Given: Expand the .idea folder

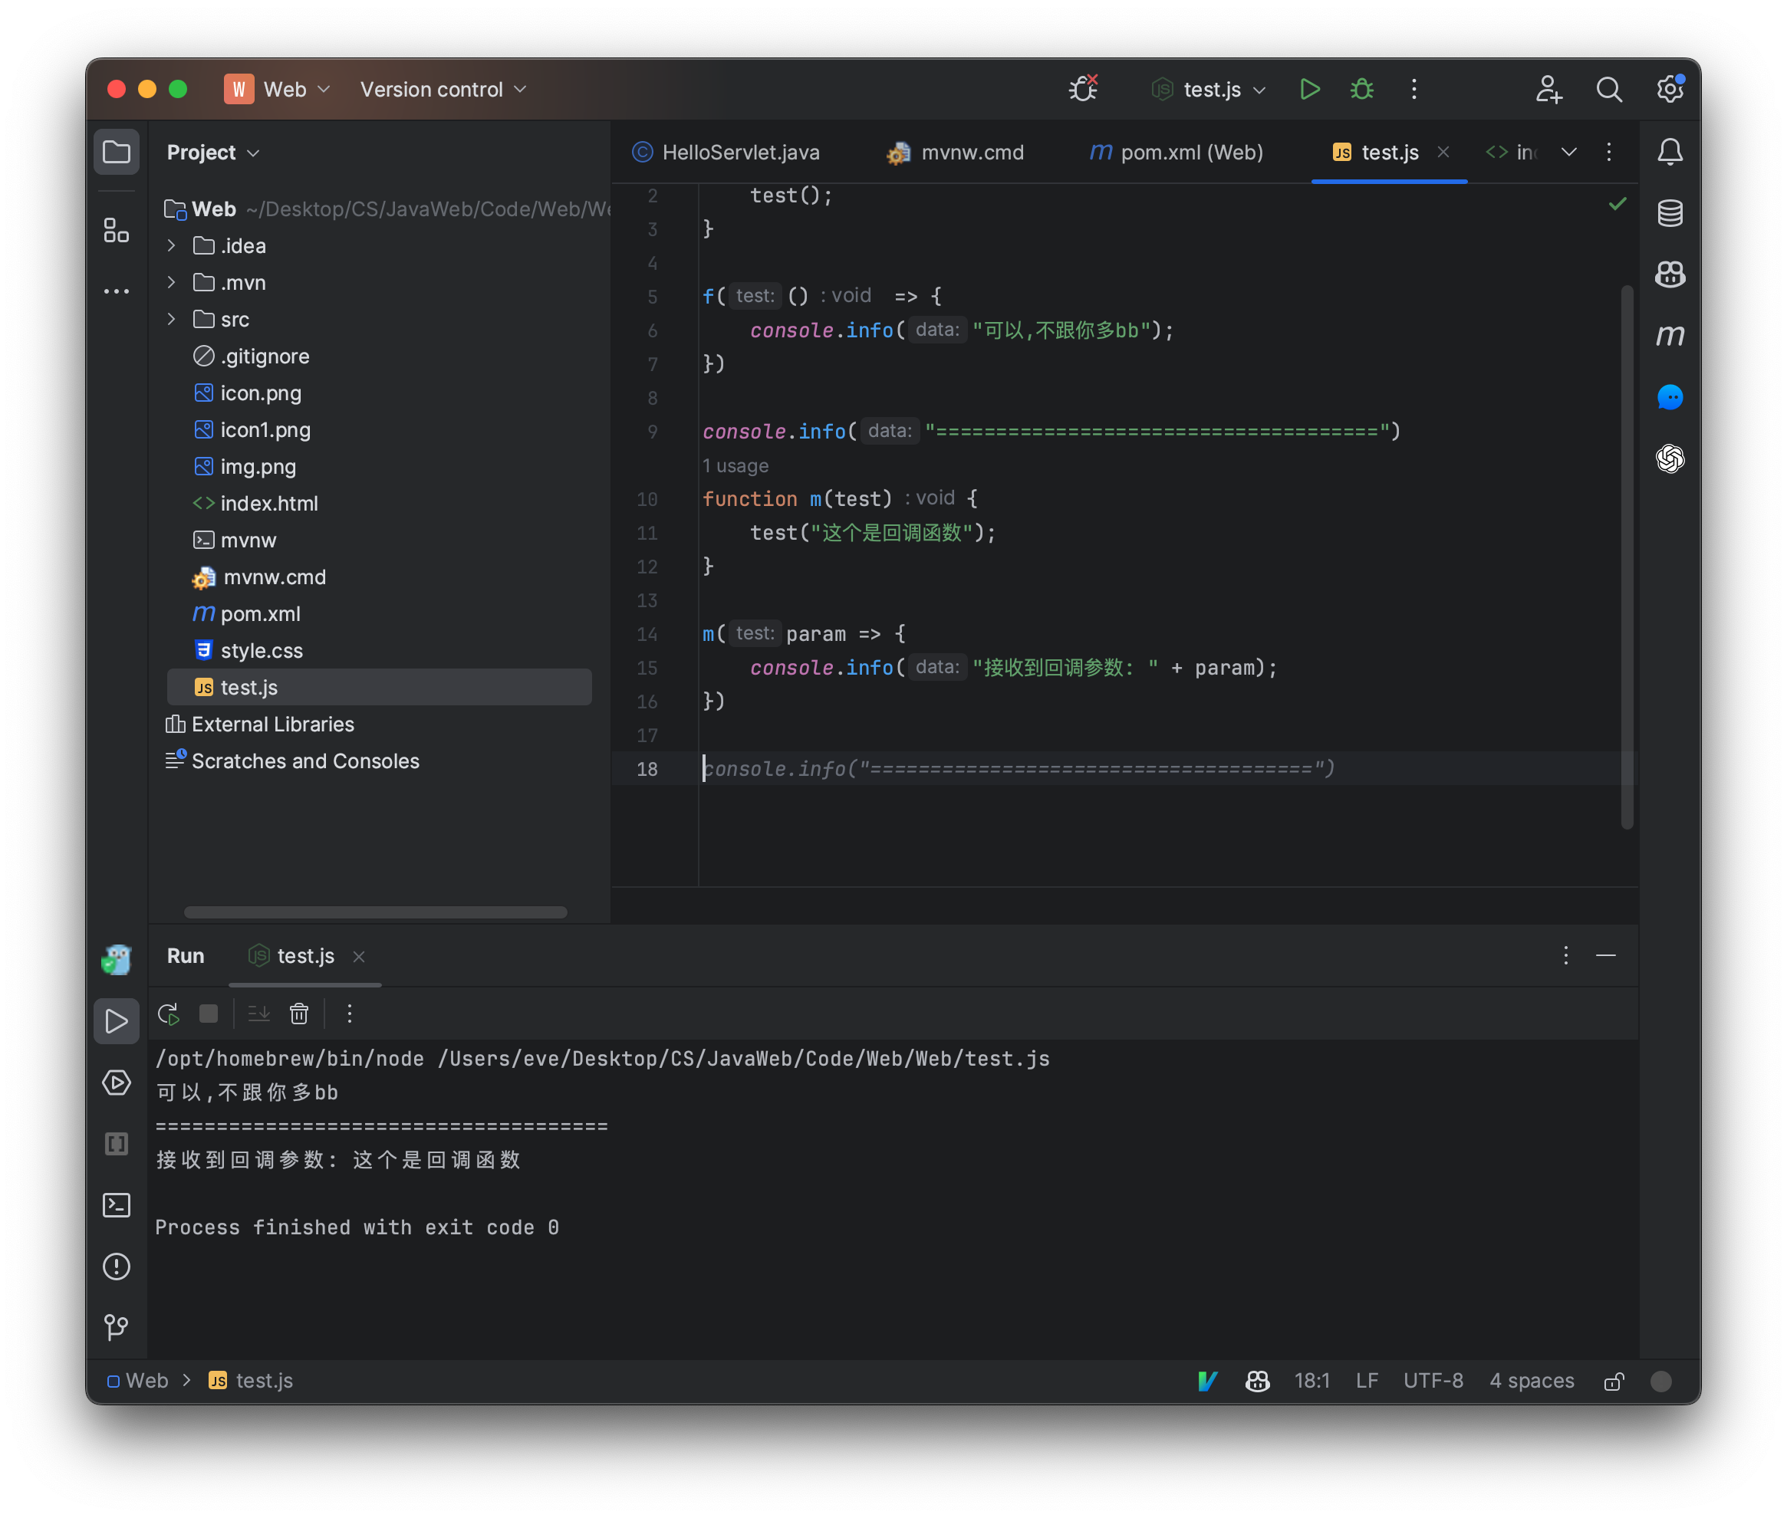Looking at the screenshot, I should point(171,245).
